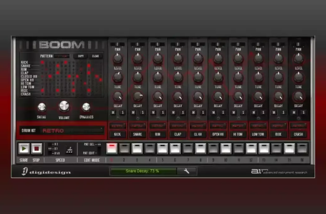Clear the current pattern
This screenshot has width=326, height=214.
click(x=96, y=56)
